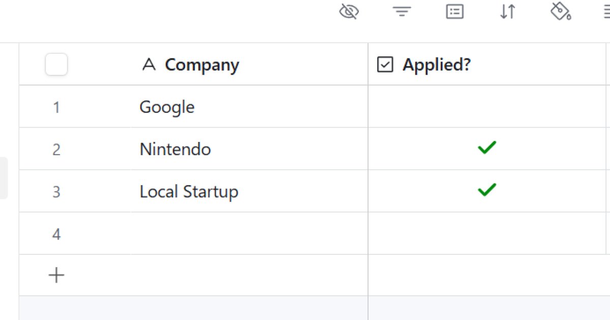Select the Nintendo company cell
The height and width of the screenshot is (320, 610).
pos(175,149)
